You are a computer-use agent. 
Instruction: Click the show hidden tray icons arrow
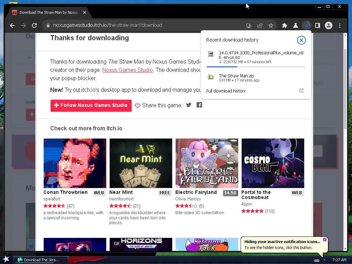pyautogui.click(x=324, y=260)
